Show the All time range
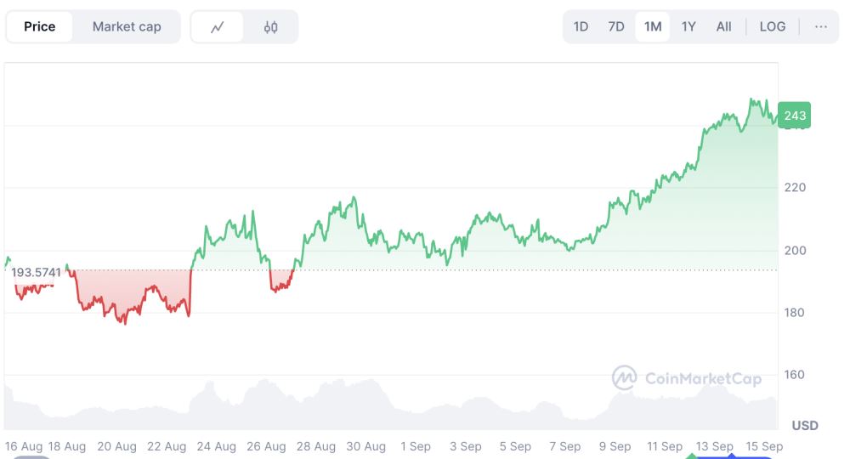This screenshot has width=850, height=459. [x=723, y=26]
